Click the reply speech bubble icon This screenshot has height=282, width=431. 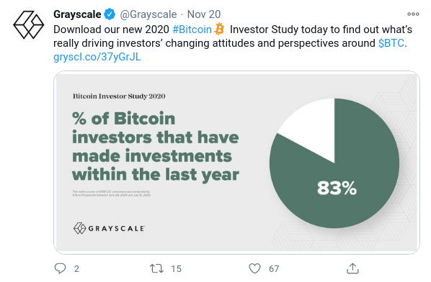click(60, 268)
